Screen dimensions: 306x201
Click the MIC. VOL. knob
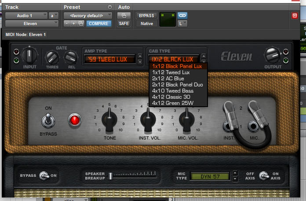coord(186,120)
